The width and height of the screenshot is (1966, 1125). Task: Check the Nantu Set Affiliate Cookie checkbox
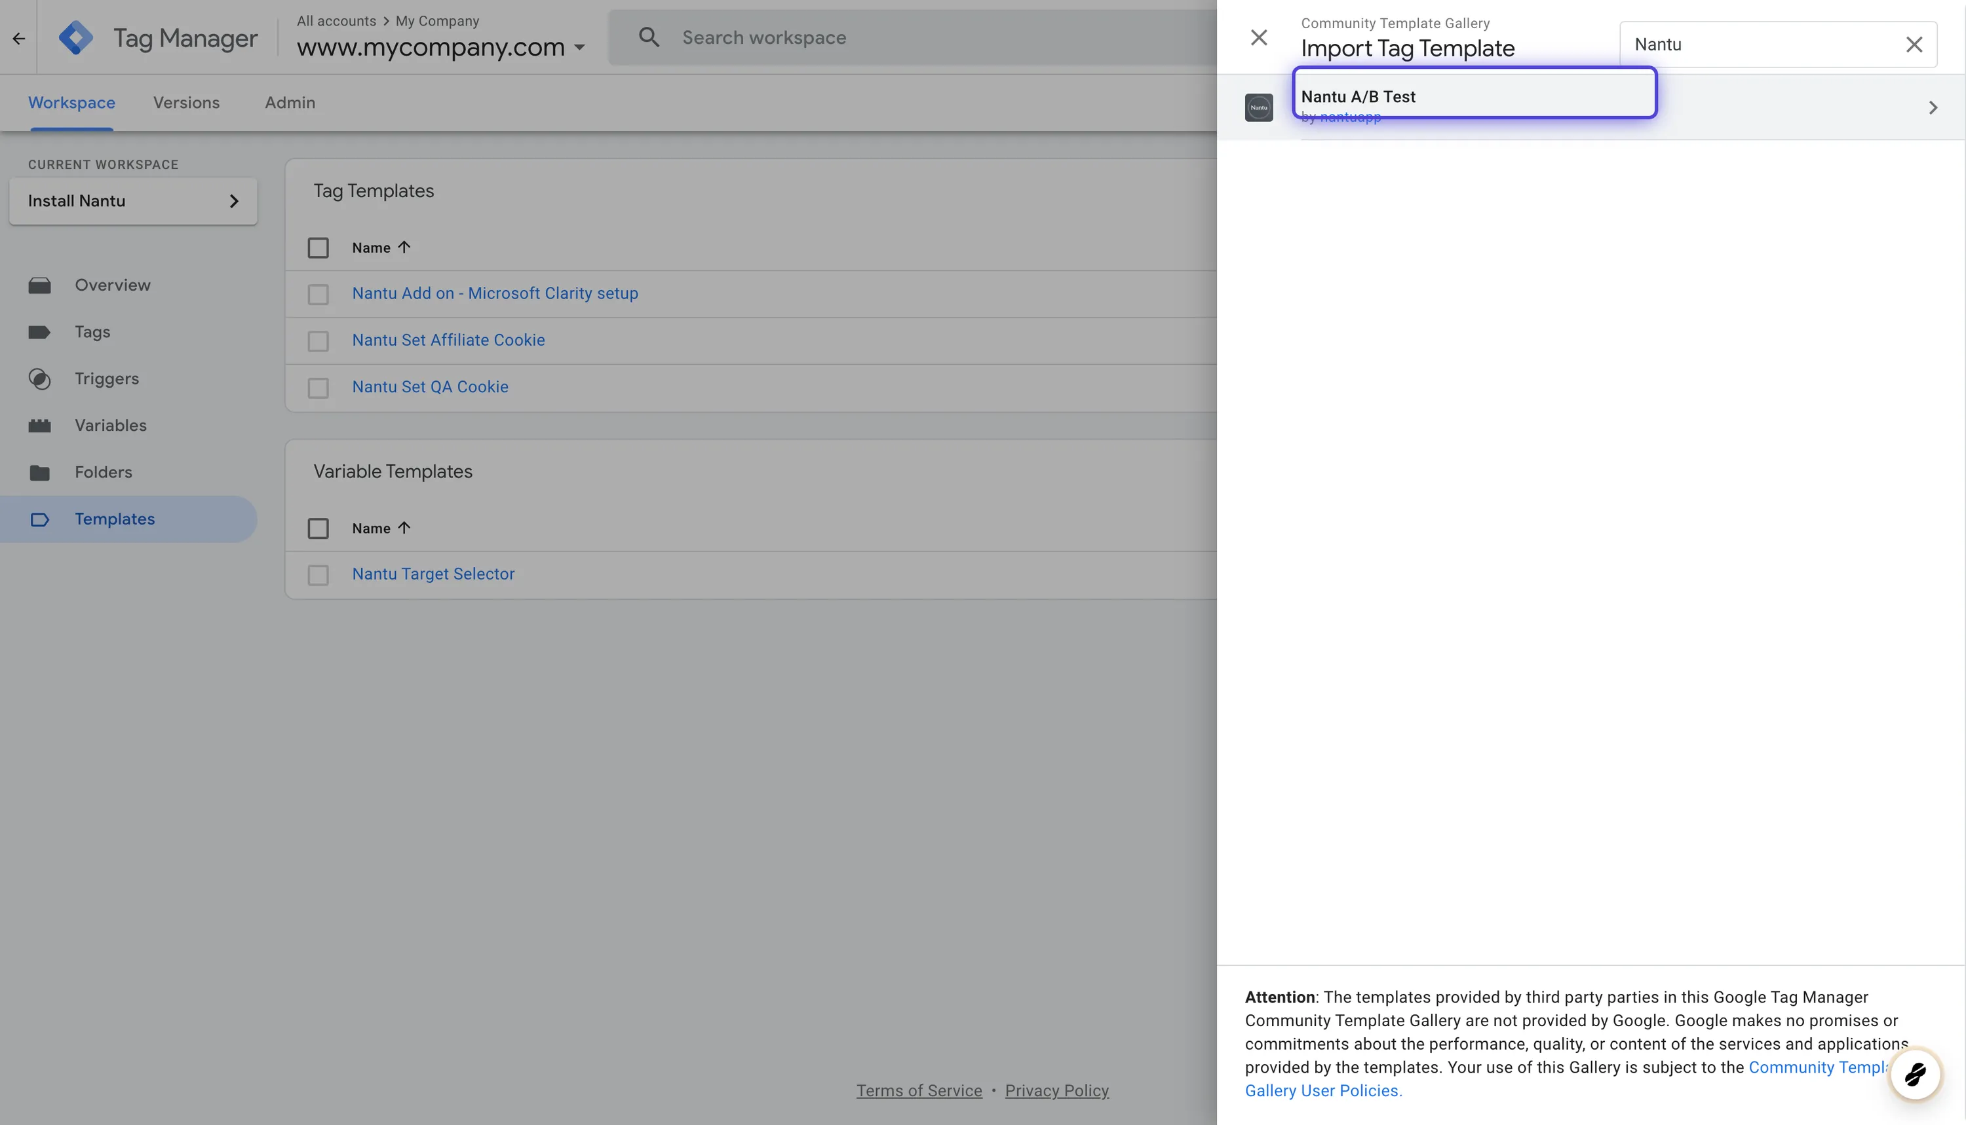pos(318,341)
